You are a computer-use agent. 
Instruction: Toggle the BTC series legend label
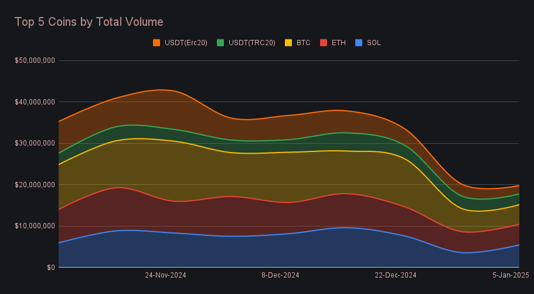point(303,43)
